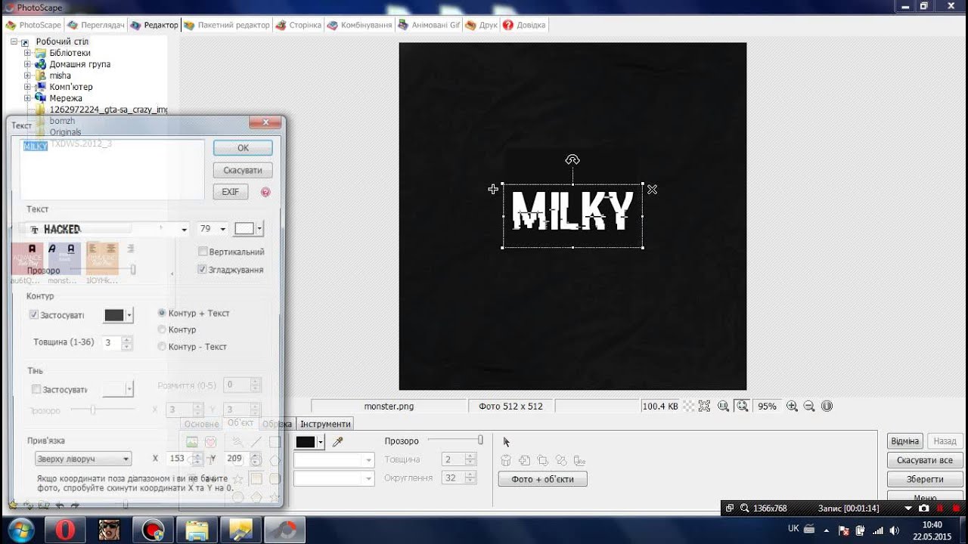The width and height of the screenshot is (968, 544).
Task: Open Opera browser from the taskbar
Action: [x=64, y=530]
